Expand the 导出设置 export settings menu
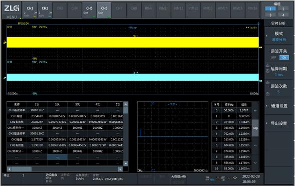 [x=279, y=123]
